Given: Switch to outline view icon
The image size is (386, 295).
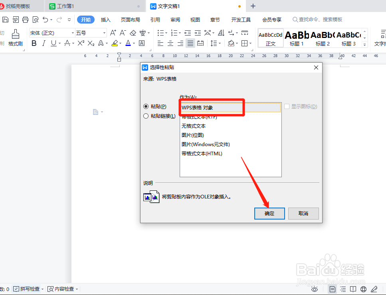Looking at the screenshot, I should [343, 289].
